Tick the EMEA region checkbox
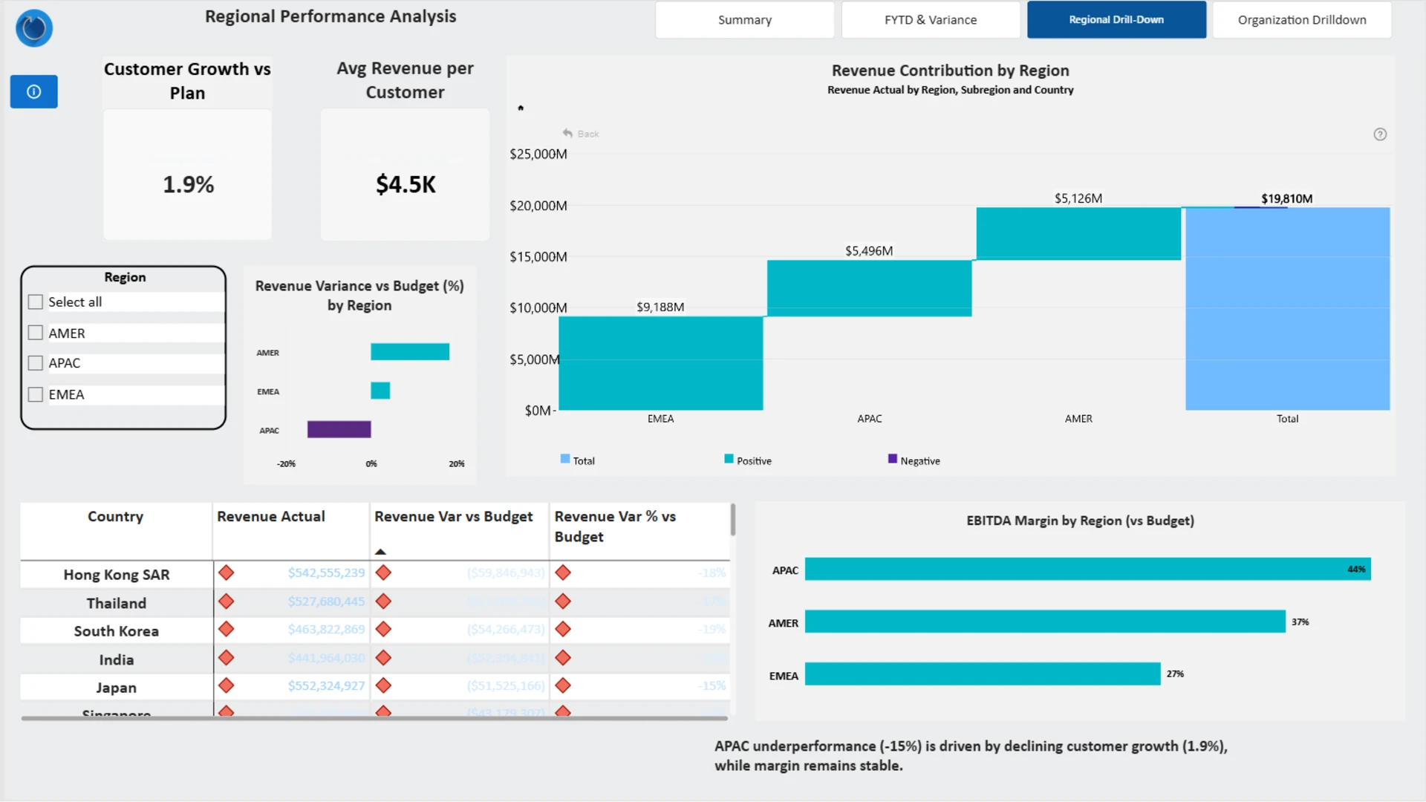The width and height of the screenshot is (1426, 802). 35,394
